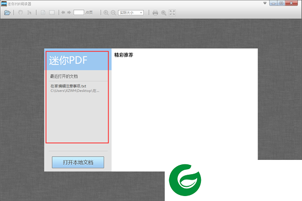Select the text selection tool
Viewport: 302px width, 201px height.
click(29, 13)
